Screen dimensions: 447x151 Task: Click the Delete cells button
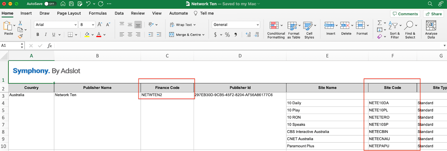pyautogui.click(x=346, y=29)
